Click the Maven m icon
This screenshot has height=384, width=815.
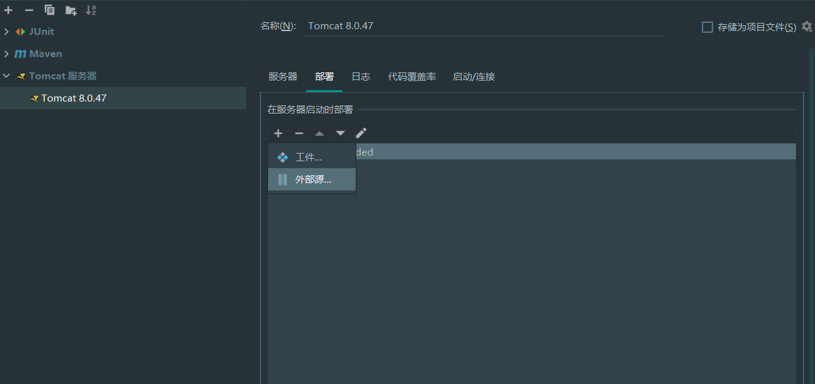tap(20, 54)
